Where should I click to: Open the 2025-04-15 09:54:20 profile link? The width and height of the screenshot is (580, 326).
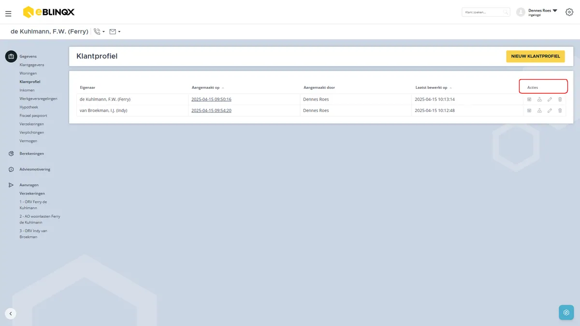point(211,111)
